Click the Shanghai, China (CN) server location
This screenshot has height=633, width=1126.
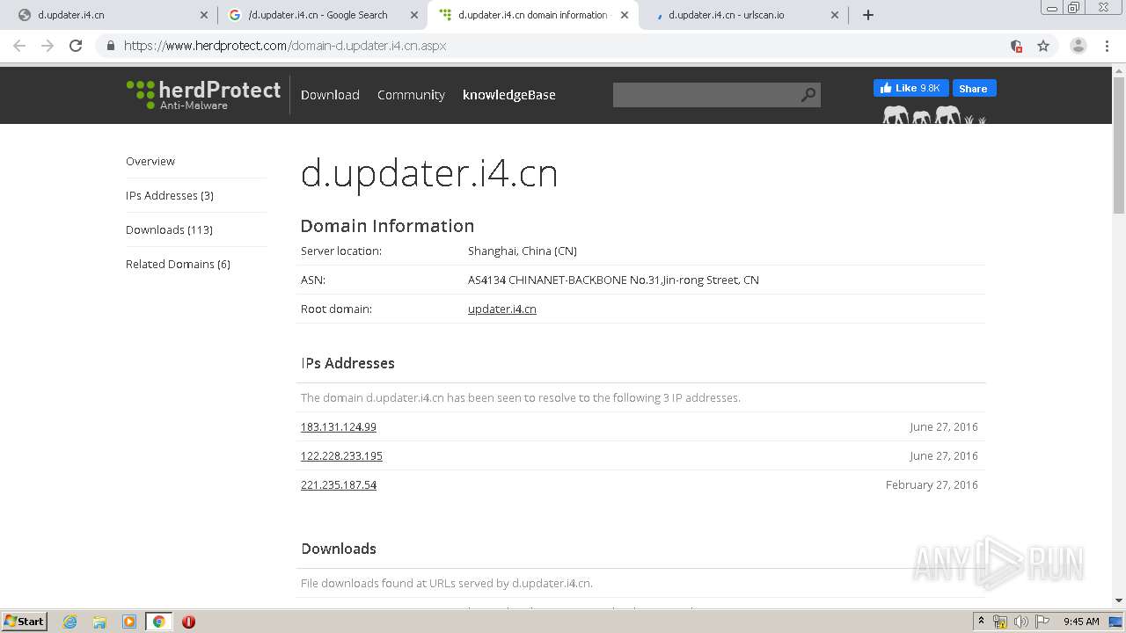tap(523, 251)
